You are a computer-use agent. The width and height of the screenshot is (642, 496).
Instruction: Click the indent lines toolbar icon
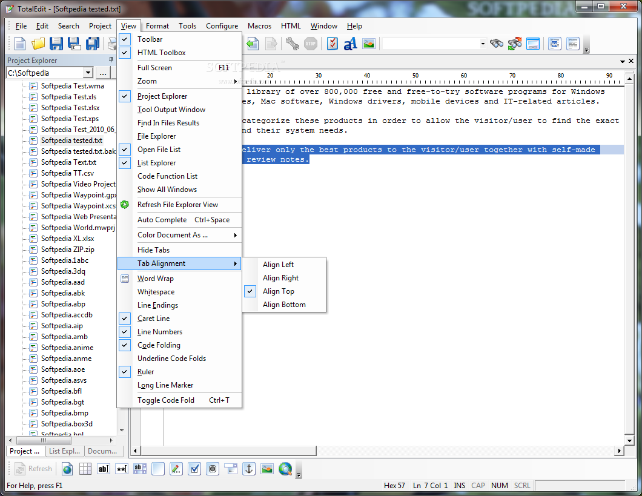click(554, 44)
